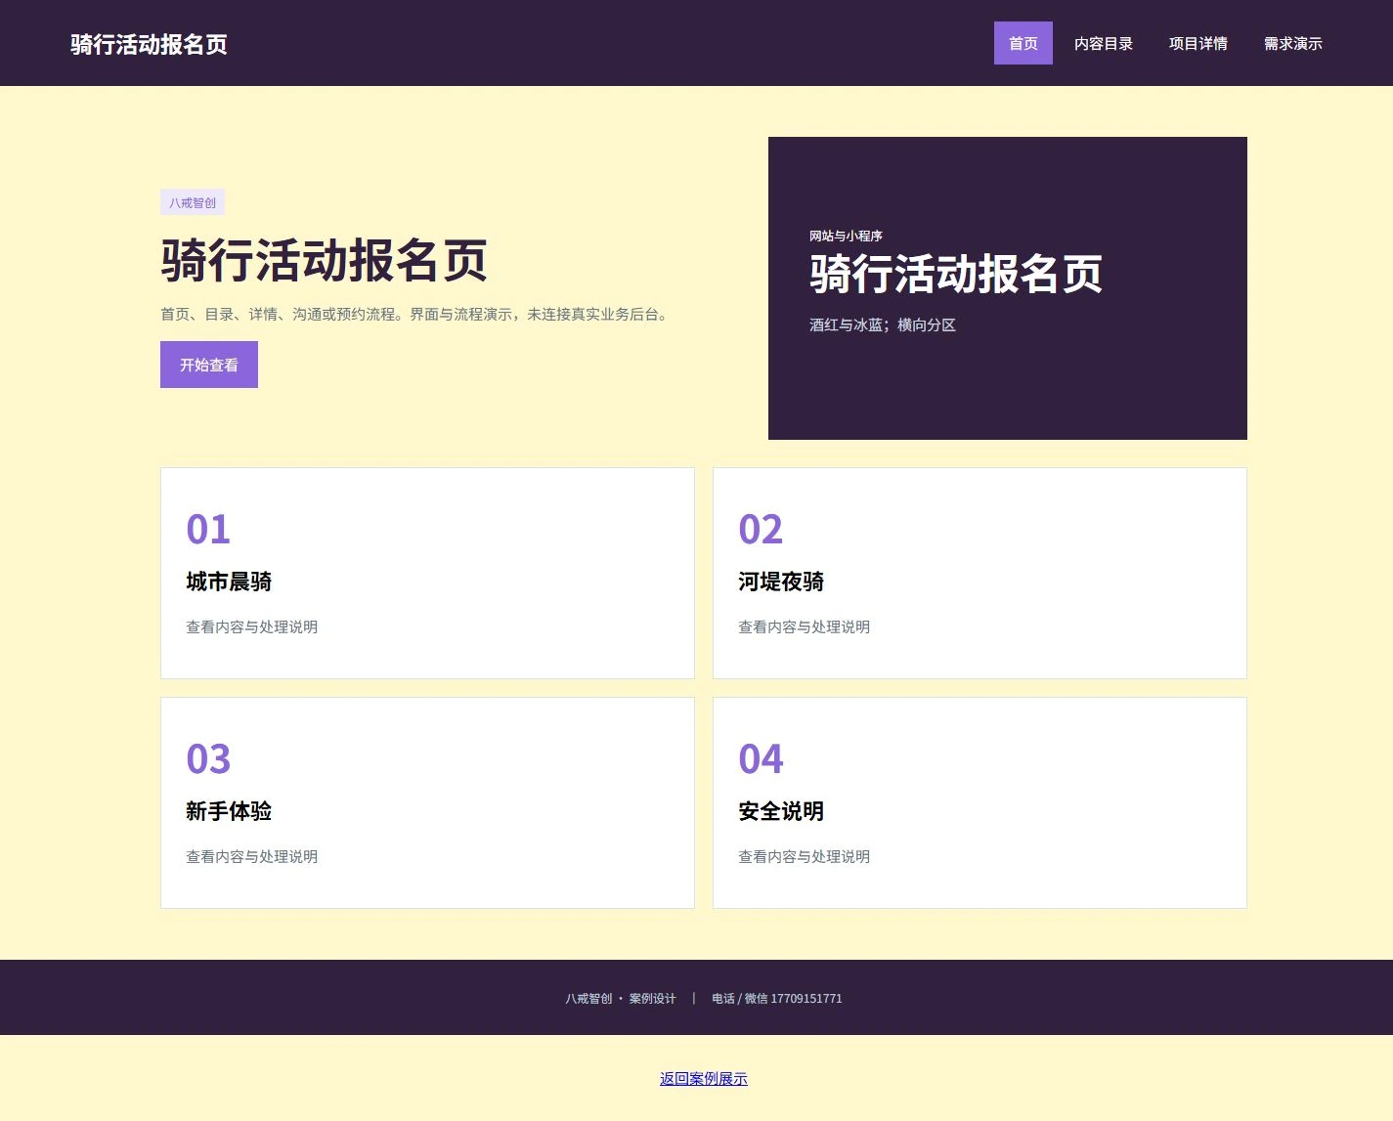Click the 骑行活动报名页 site logo title
Viewport: 1393px width, 1121px height.
pyautogui.click(x=149, y=44)
